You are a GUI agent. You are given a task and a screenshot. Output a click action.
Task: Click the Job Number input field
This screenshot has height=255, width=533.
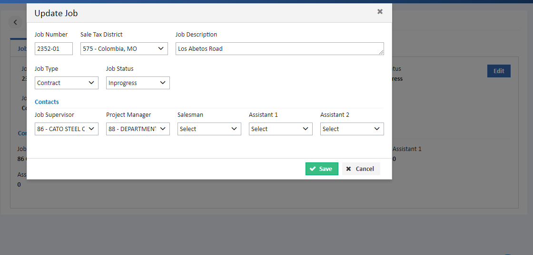pos(54,49)
